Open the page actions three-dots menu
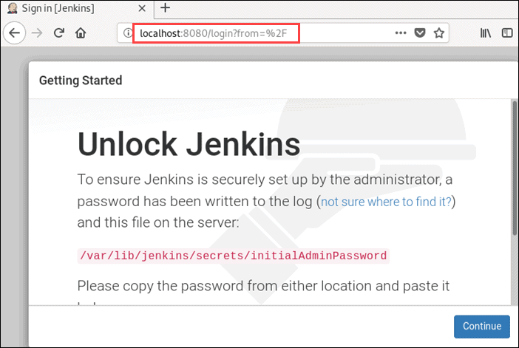The width and height of the screenshot is (519, 348). coord(401,33)
